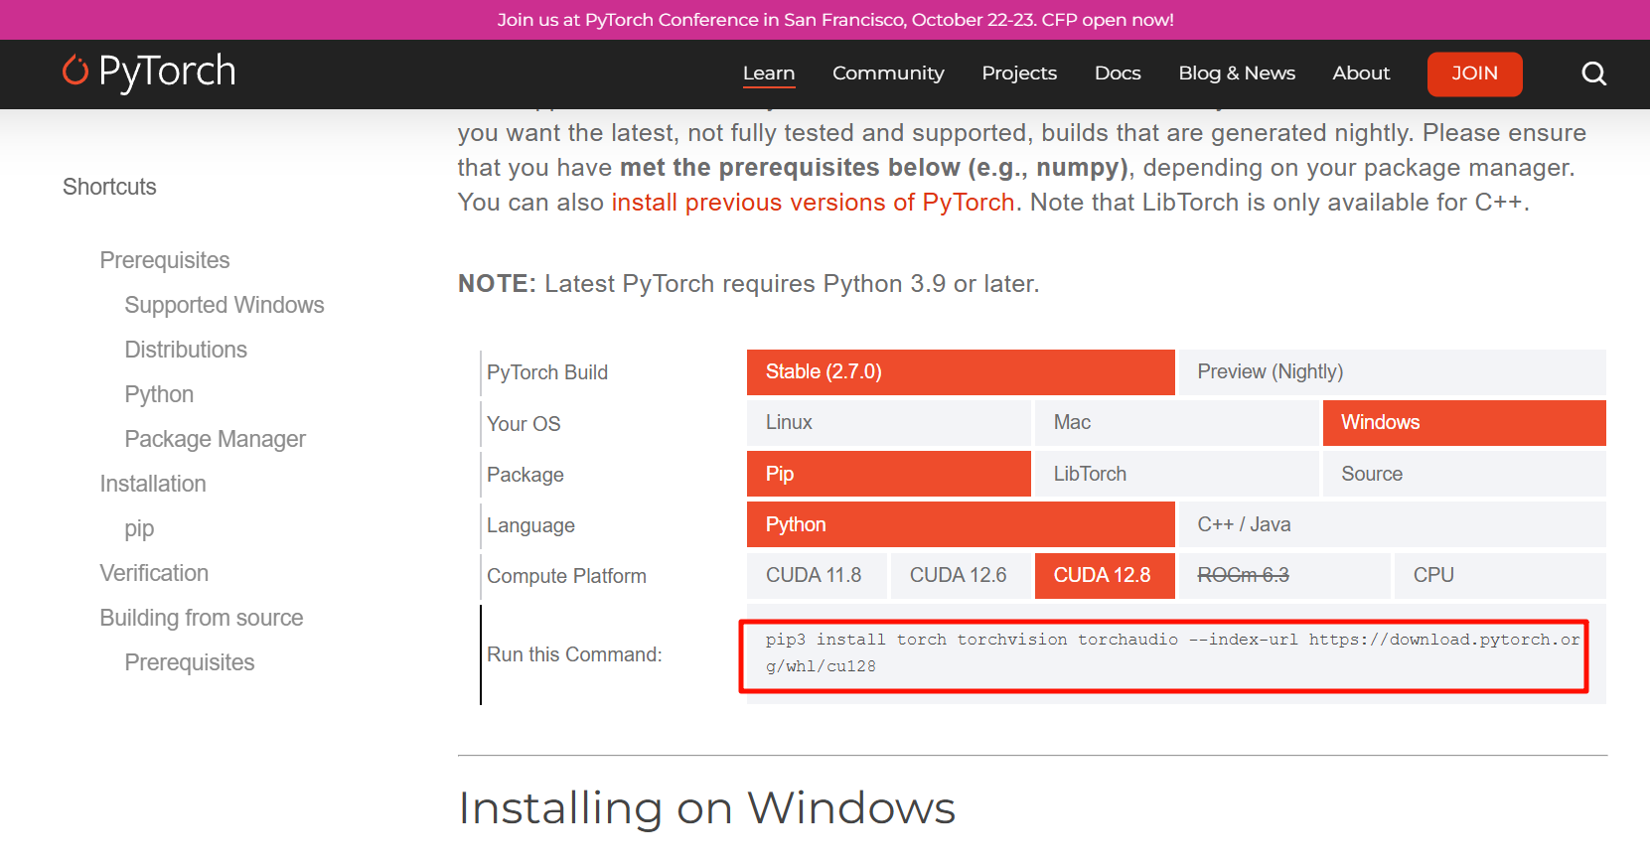
Task: Open the Docs navigation item
Action: pos(1117,73)
